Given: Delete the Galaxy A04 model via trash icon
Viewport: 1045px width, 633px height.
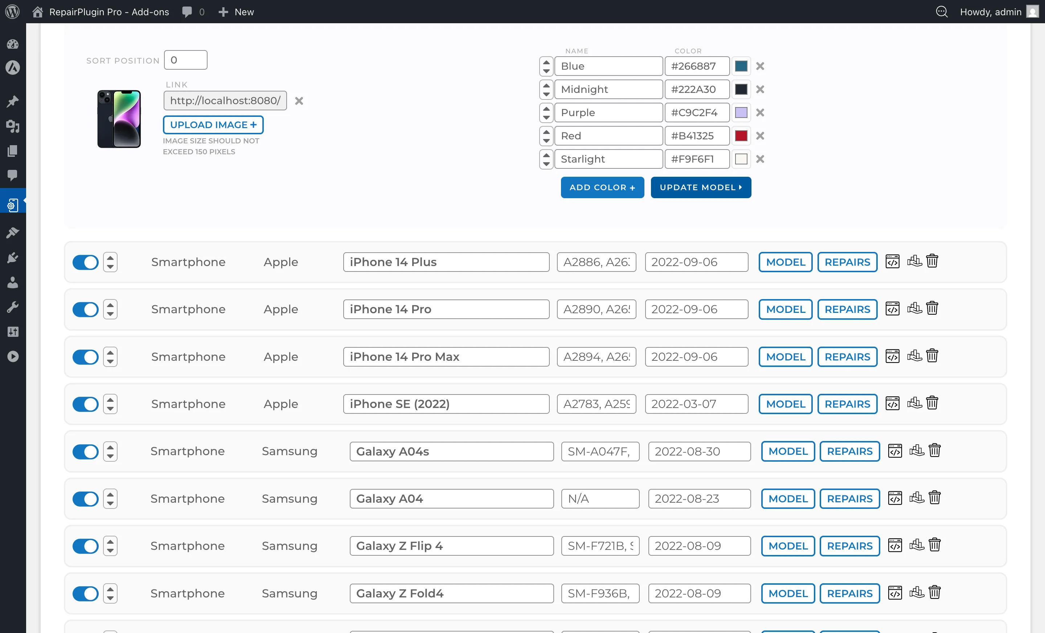Looking at the screenshot, I should tap(935, 498).
